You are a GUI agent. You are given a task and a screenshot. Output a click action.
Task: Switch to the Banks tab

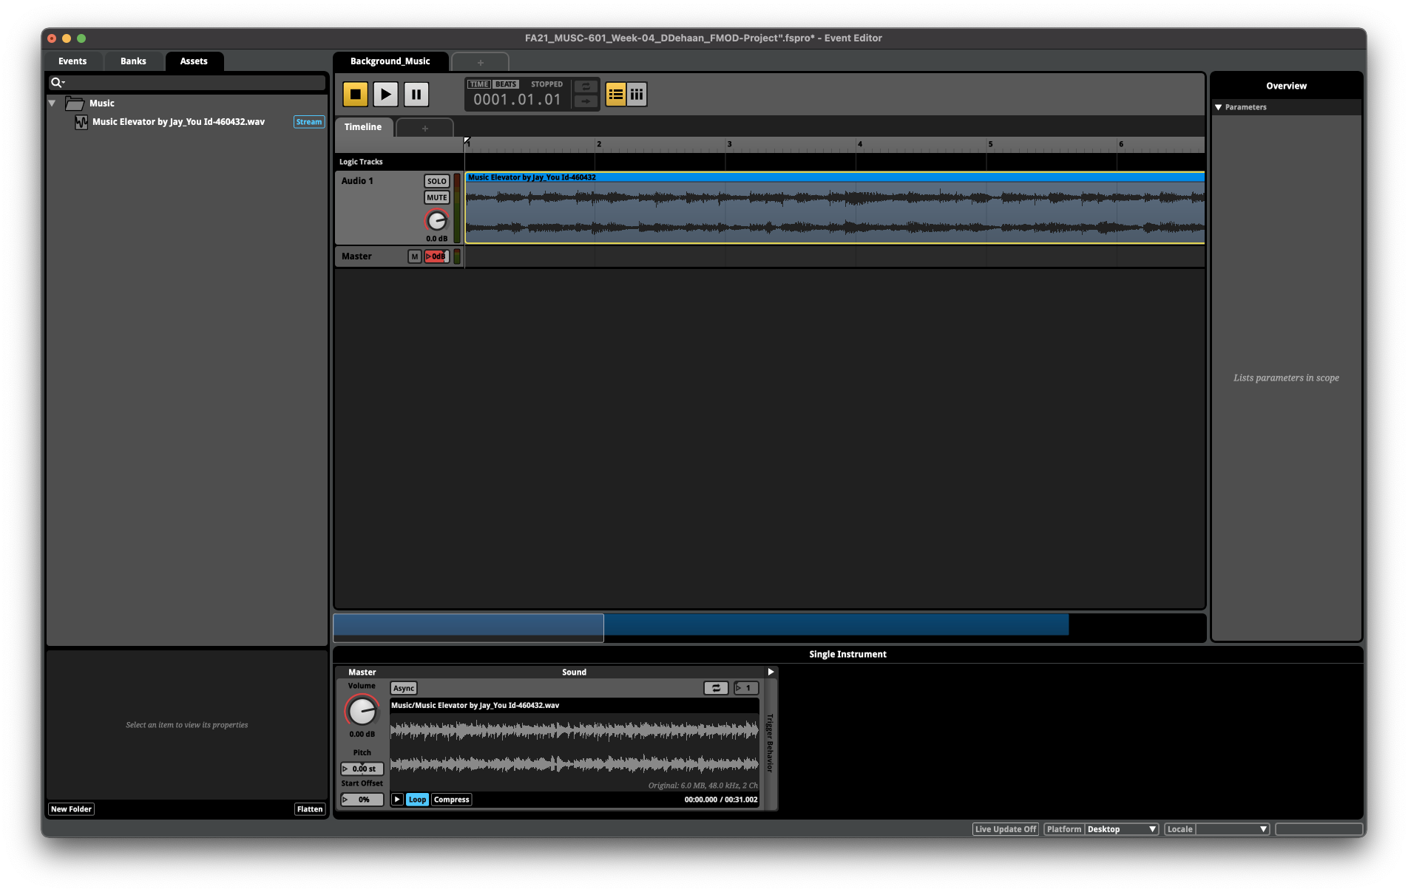coord(133,61)
